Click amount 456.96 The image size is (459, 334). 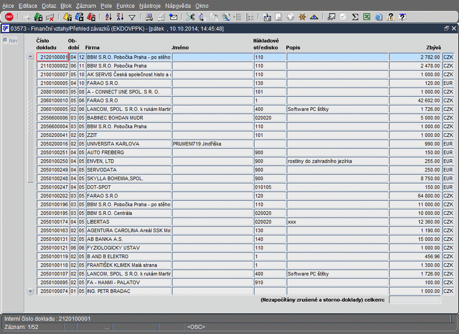[x=415, y=256]
